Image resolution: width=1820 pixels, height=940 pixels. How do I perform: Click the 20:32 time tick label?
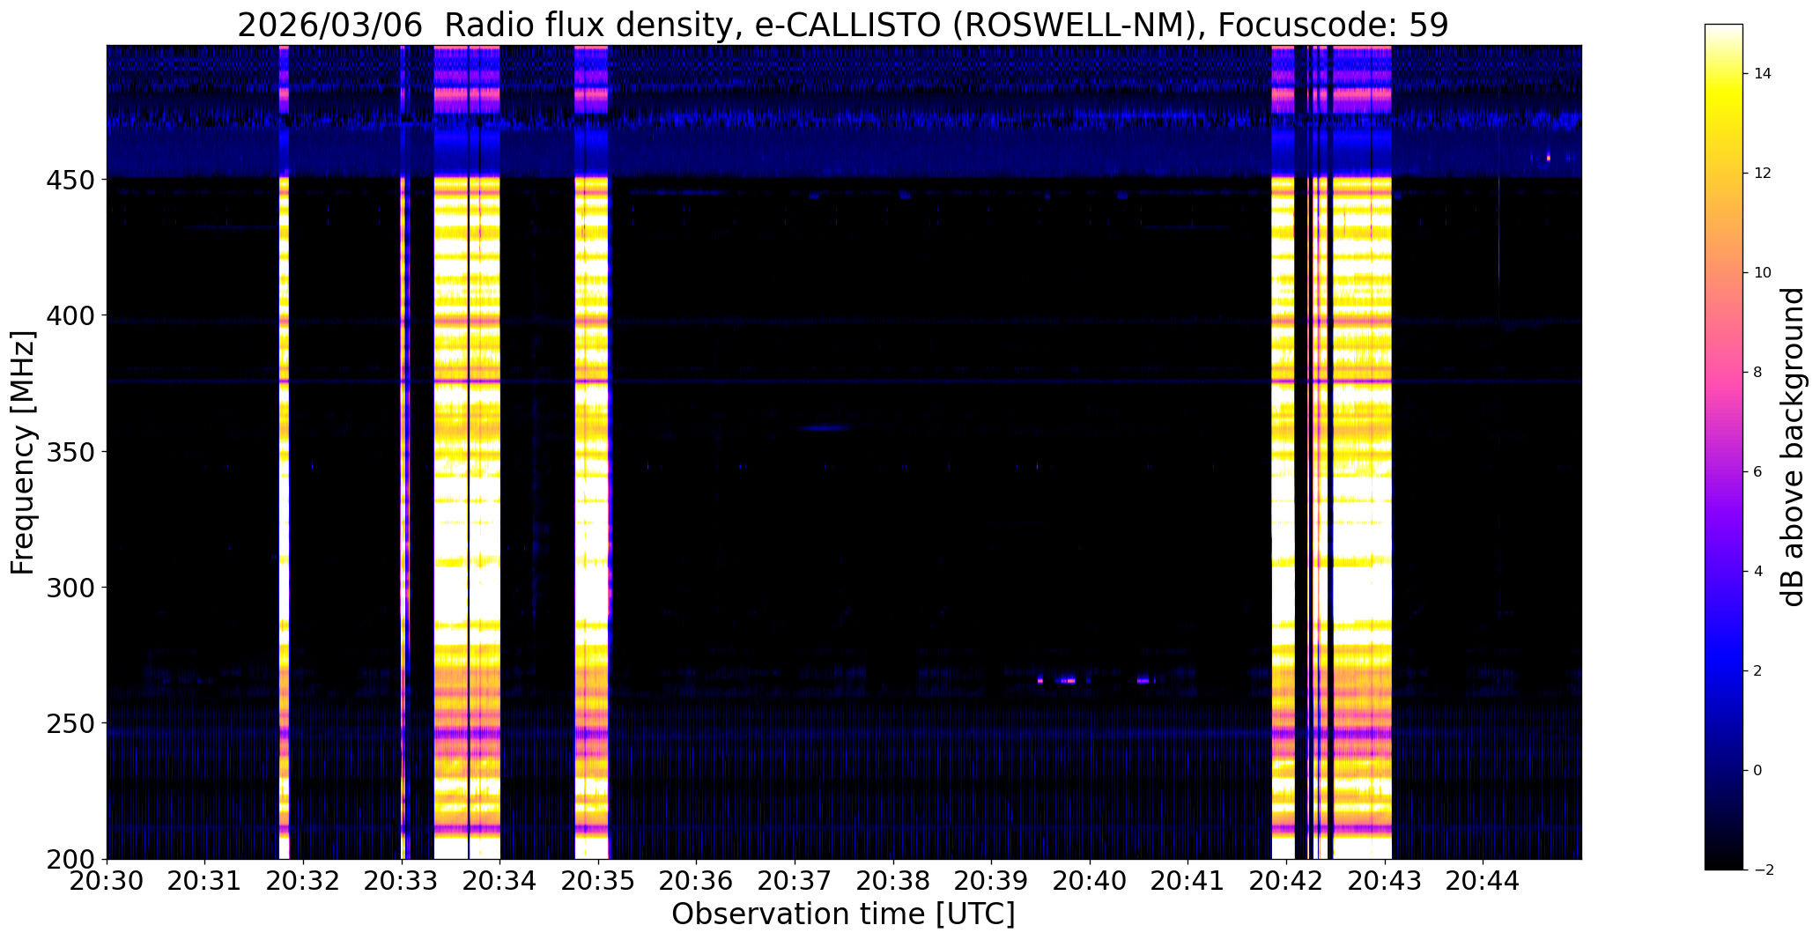pos(304,880)
